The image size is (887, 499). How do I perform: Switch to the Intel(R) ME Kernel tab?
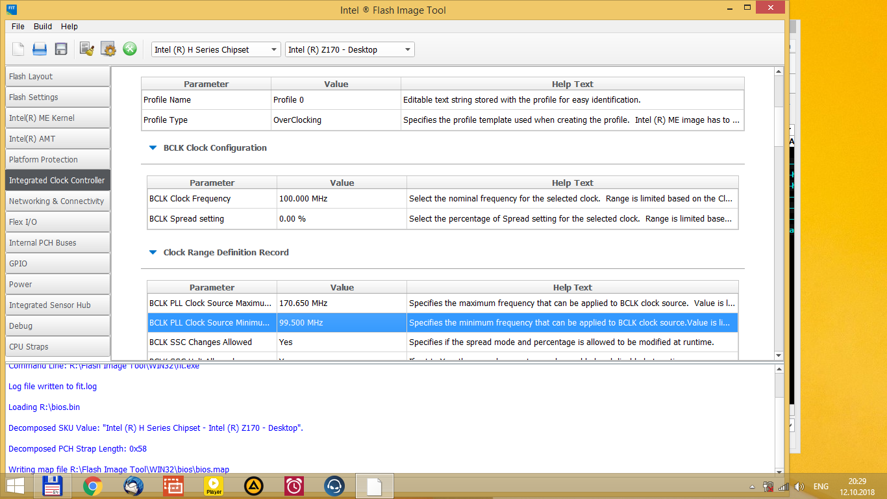[x=57, y=118]
